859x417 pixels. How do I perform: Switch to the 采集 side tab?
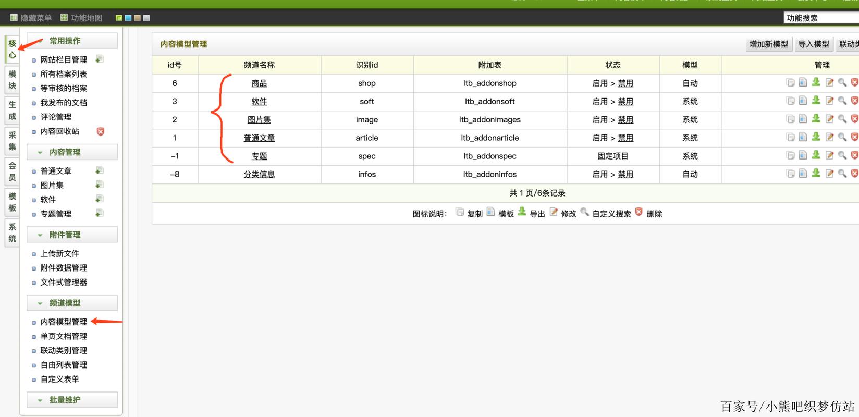coord(12,141)
